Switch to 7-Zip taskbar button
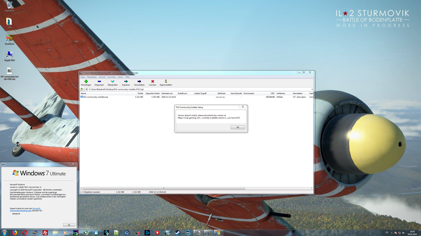This screenshot has height=236, width=421. pos(198,233)
